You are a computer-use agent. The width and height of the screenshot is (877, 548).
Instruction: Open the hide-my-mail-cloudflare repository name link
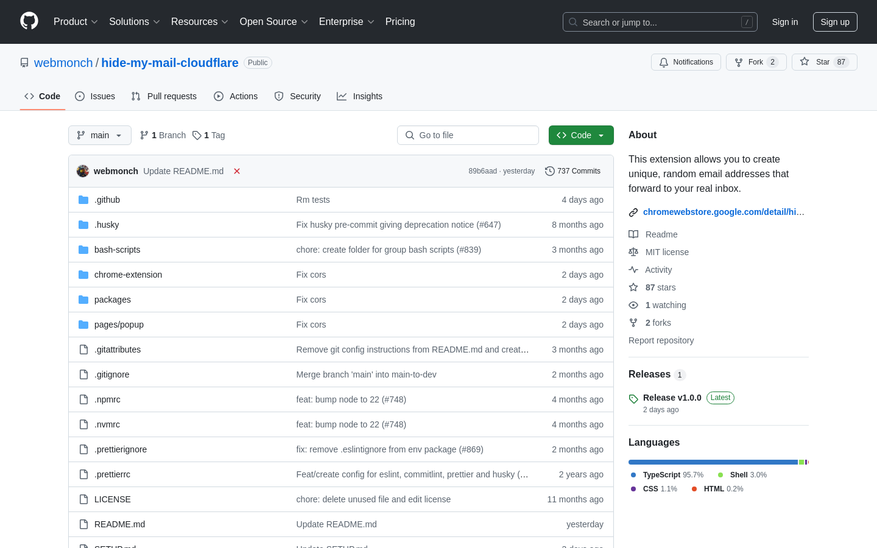click(170, 63)
